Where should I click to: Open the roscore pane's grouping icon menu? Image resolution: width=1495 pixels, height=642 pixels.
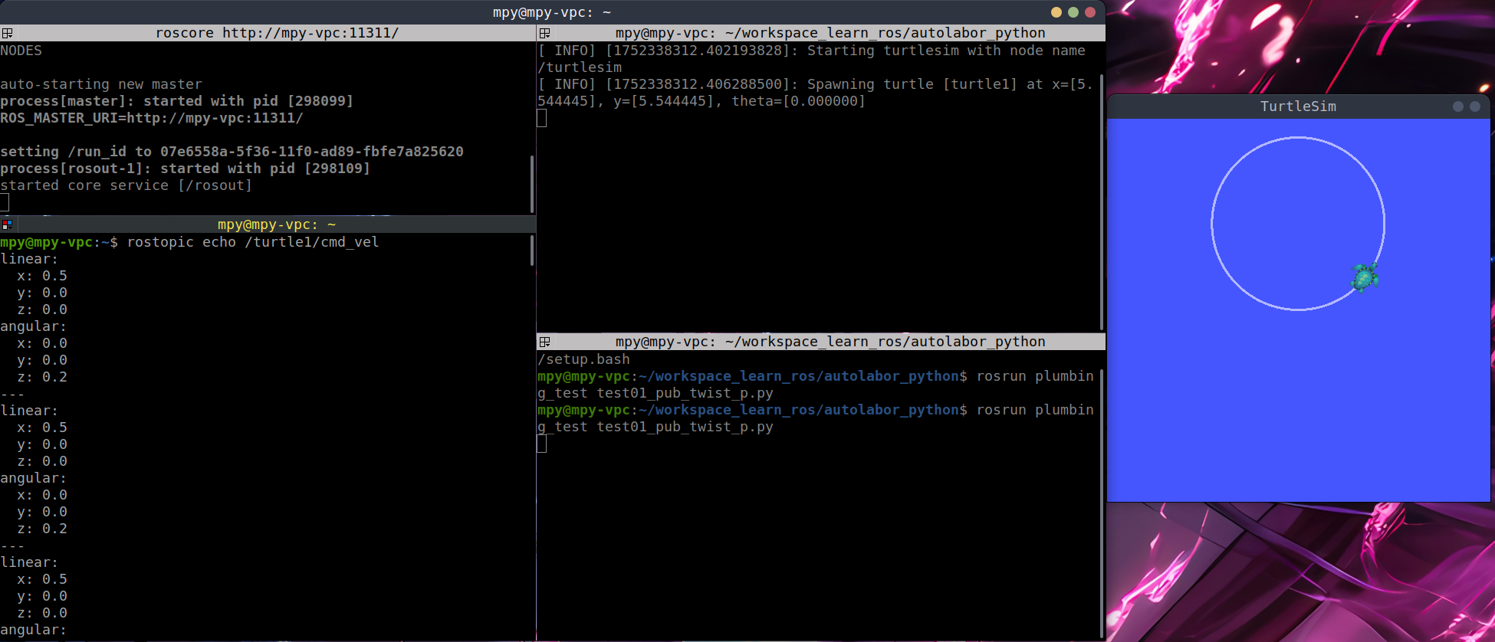(x=7, y=33)
